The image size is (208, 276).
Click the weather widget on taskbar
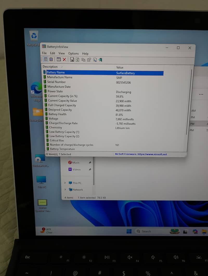pos(47,231)
